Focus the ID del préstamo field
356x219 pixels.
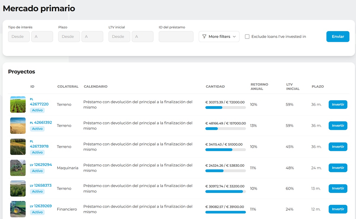(176, 36)
